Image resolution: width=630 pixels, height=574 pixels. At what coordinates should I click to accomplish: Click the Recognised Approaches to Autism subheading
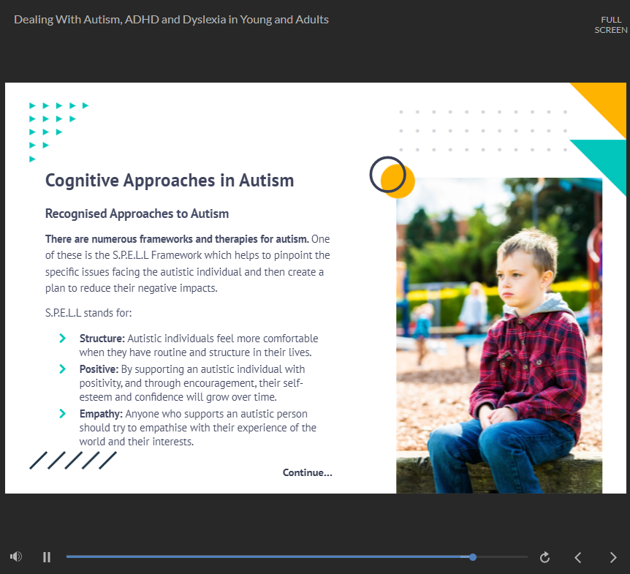point(137,214)
